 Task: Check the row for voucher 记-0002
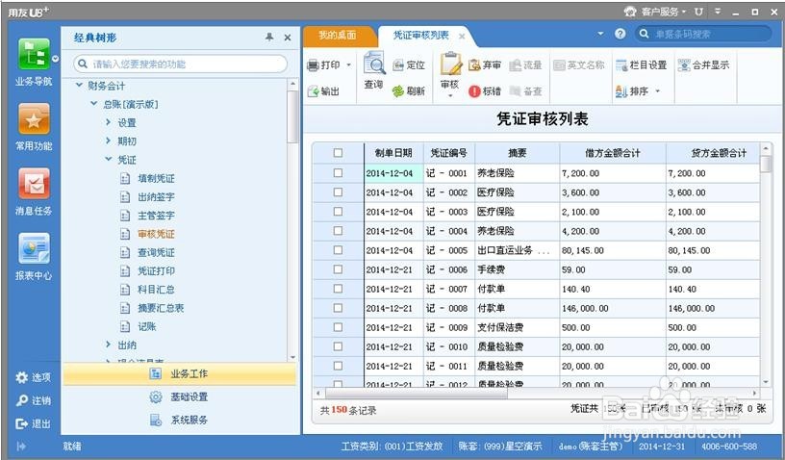point(338,192)
